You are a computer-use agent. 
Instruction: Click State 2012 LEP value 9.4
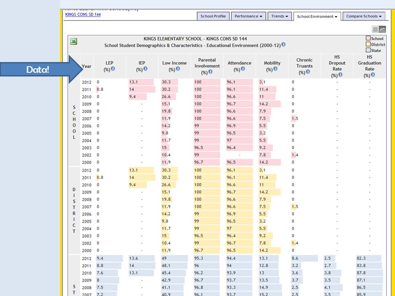100,258
